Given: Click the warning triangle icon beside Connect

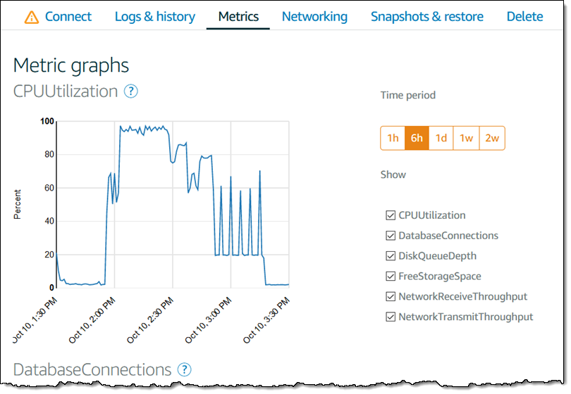Looking at the screenshot, I should [32, 17].
